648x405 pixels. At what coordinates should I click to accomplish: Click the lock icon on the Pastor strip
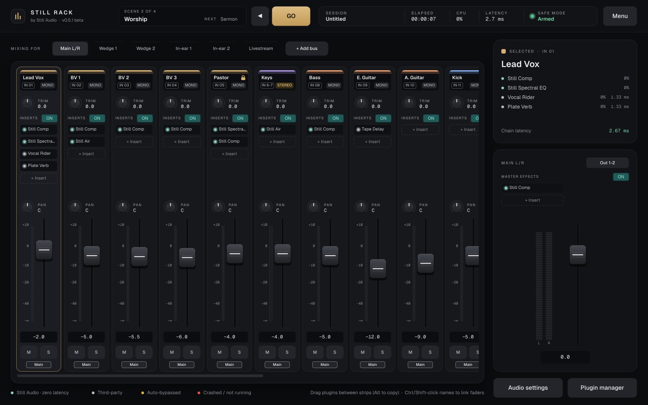coord(243,78)
